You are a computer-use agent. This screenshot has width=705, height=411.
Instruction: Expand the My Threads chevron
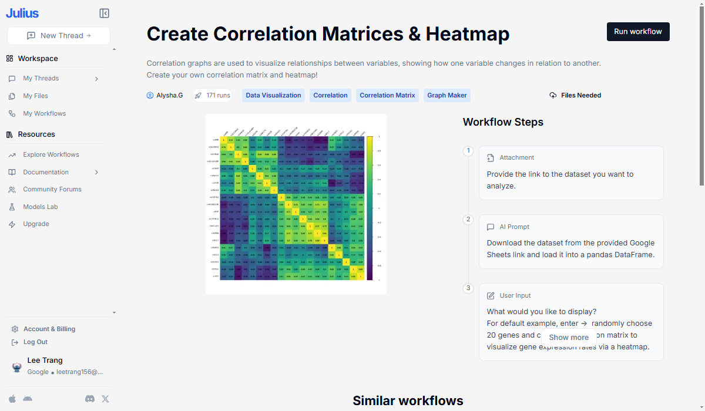(96, 79)
